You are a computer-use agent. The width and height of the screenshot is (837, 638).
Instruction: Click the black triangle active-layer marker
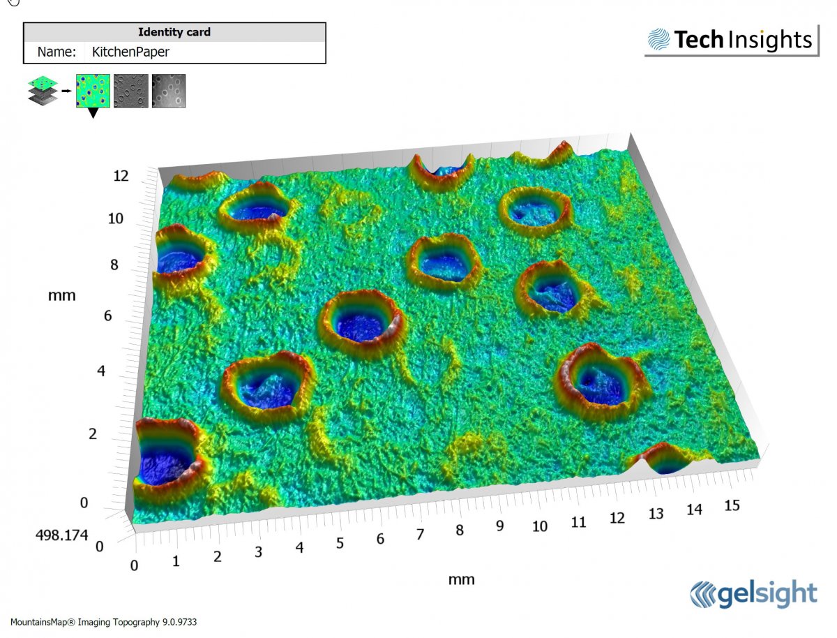click(93, 114)
